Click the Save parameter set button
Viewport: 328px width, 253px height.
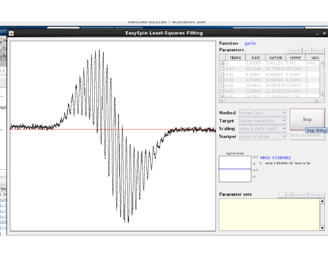307,136
